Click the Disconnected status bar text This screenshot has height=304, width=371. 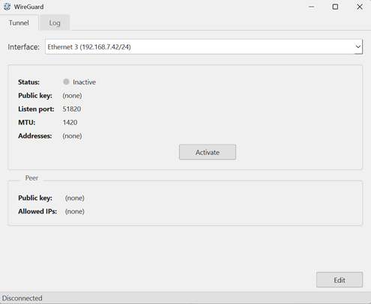22,298
